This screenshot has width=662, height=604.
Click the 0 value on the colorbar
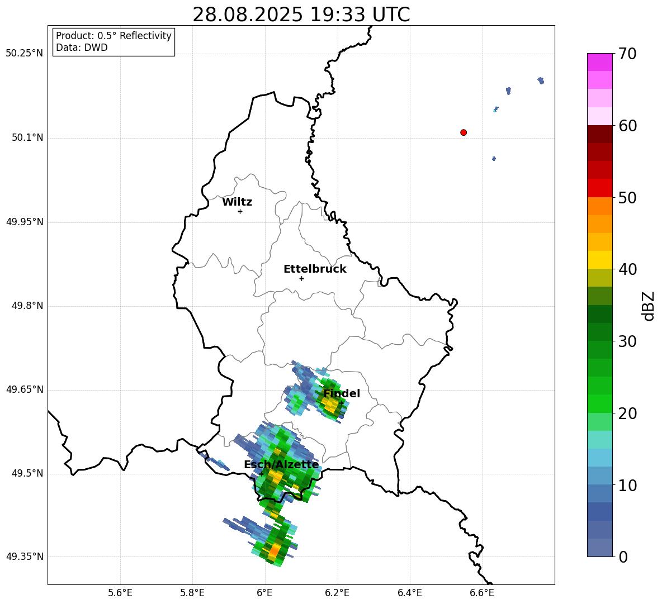coord(623,557)
